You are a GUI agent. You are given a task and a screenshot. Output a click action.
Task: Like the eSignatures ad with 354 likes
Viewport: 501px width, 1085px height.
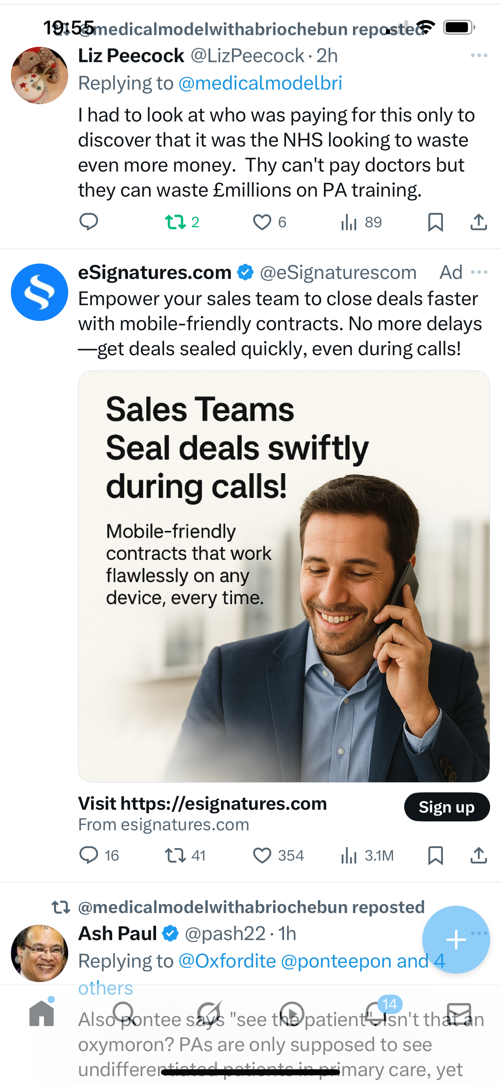[x=278, y=855]
